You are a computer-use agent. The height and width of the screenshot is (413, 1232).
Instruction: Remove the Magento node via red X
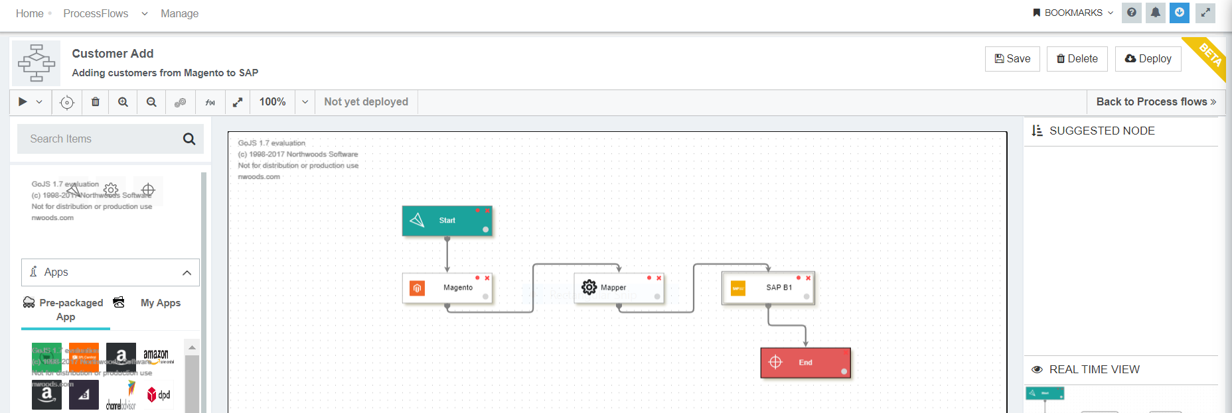coord(487,278)
